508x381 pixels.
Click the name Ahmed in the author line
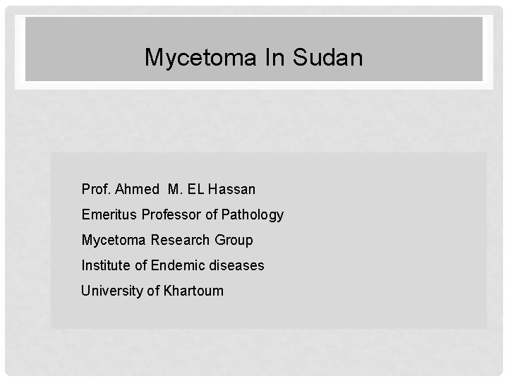pos(137,189)
